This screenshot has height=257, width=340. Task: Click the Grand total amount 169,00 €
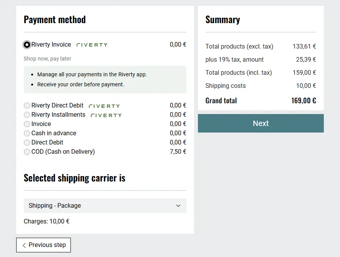point(303,101)
